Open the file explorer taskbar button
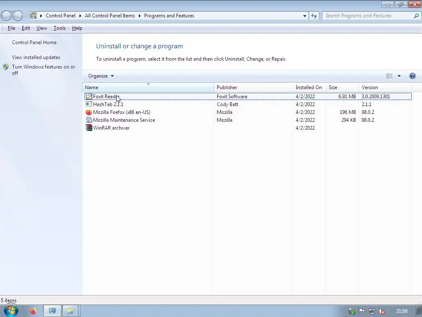The width and height of the screenshot is (422, 317). pyautogui.click(x=70, y=311)
